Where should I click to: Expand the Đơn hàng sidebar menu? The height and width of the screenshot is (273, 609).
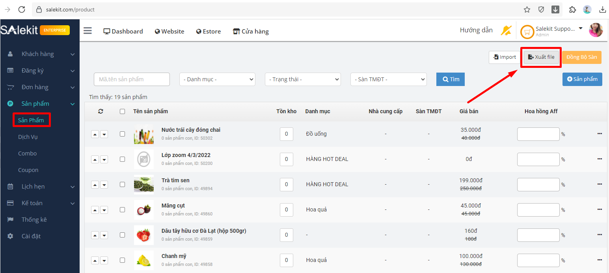point(40,87)
